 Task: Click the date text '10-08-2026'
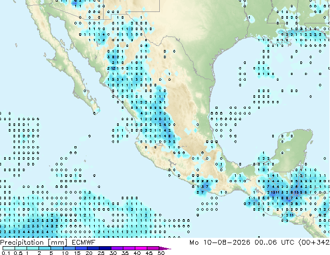[x=226, y=243]
